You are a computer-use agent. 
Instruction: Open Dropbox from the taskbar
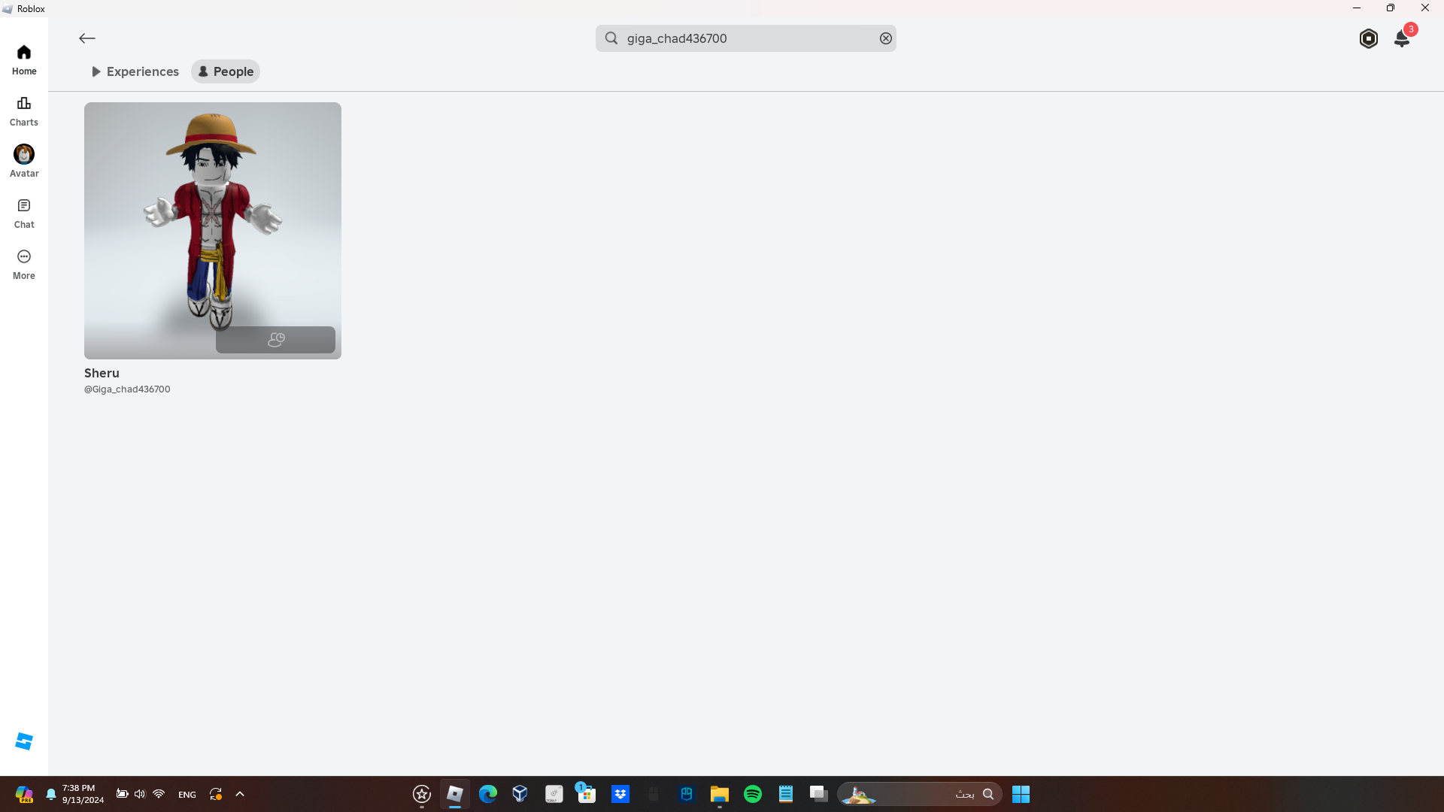point(620,794)
